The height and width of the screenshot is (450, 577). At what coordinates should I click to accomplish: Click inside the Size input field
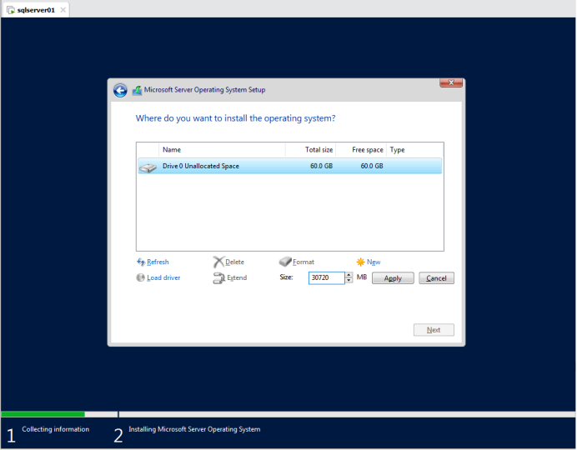326,278
